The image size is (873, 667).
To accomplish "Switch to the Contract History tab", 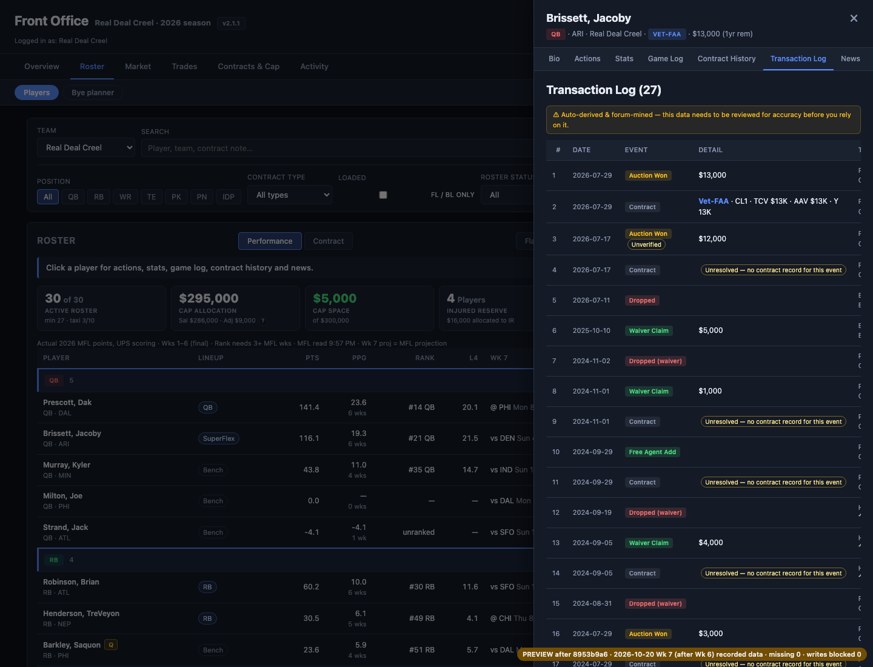I will (726, 59).
